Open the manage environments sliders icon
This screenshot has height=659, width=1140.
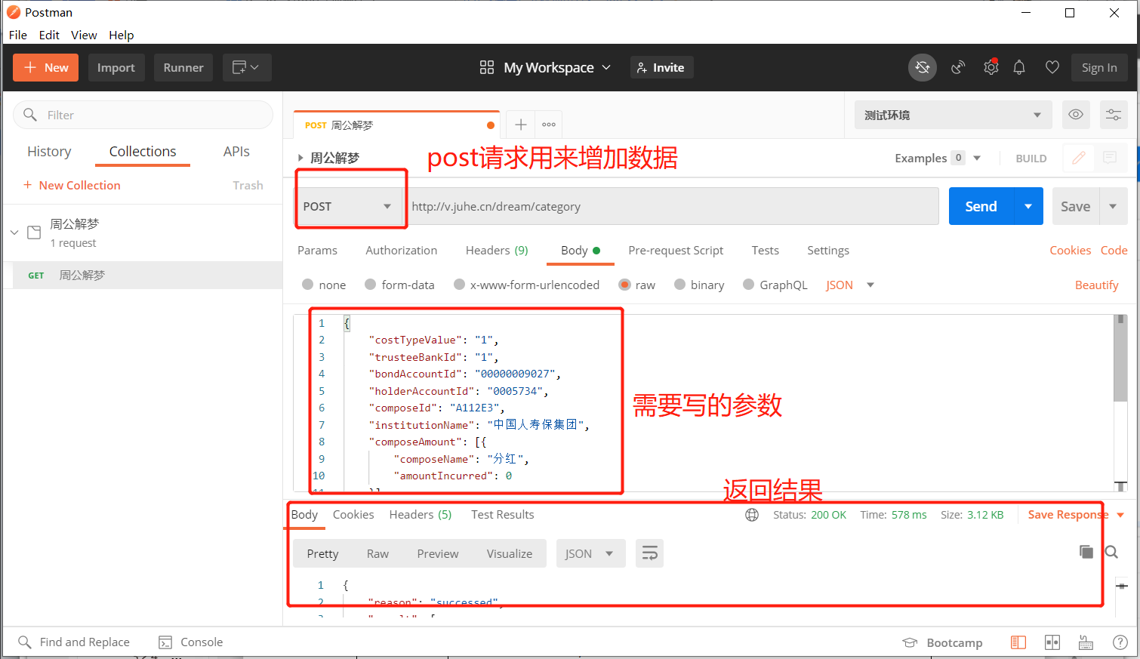1114,115
